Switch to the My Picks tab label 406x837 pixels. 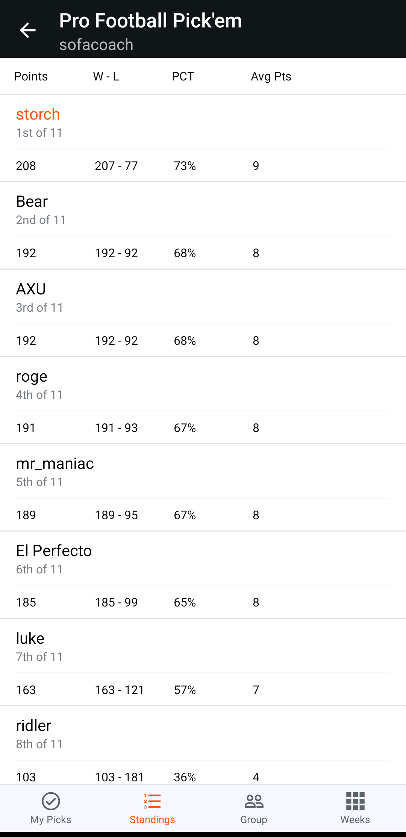click(x=51, y=820)
